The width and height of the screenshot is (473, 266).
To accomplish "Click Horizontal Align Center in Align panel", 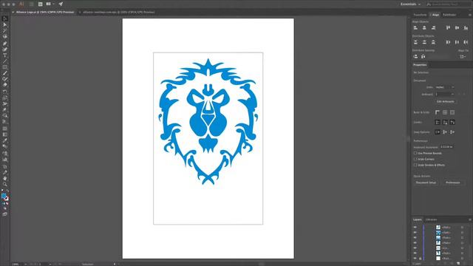I will pos(424,28).
